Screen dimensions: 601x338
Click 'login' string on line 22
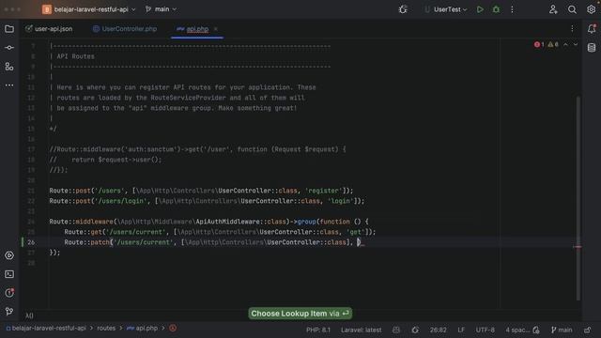(341, 201)
